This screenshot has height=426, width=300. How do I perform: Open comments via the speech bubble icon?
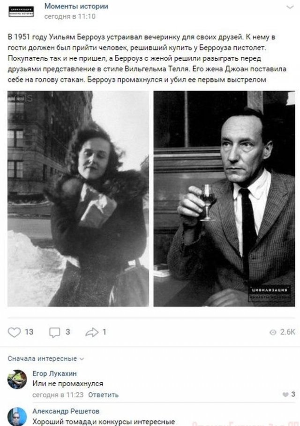pyautogui.click(x=54, y=332)
